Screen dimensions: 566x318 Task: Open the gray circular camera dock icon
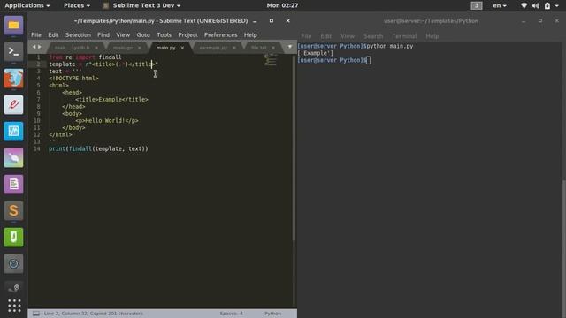pos(14,263)
